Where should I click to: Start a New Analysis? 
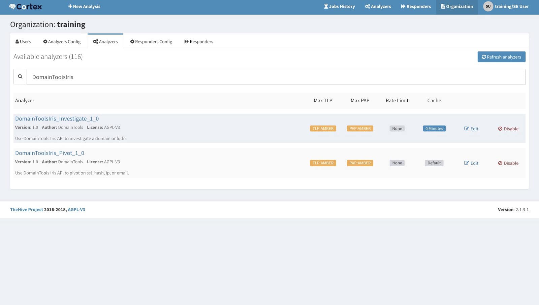tap(84, 6)
